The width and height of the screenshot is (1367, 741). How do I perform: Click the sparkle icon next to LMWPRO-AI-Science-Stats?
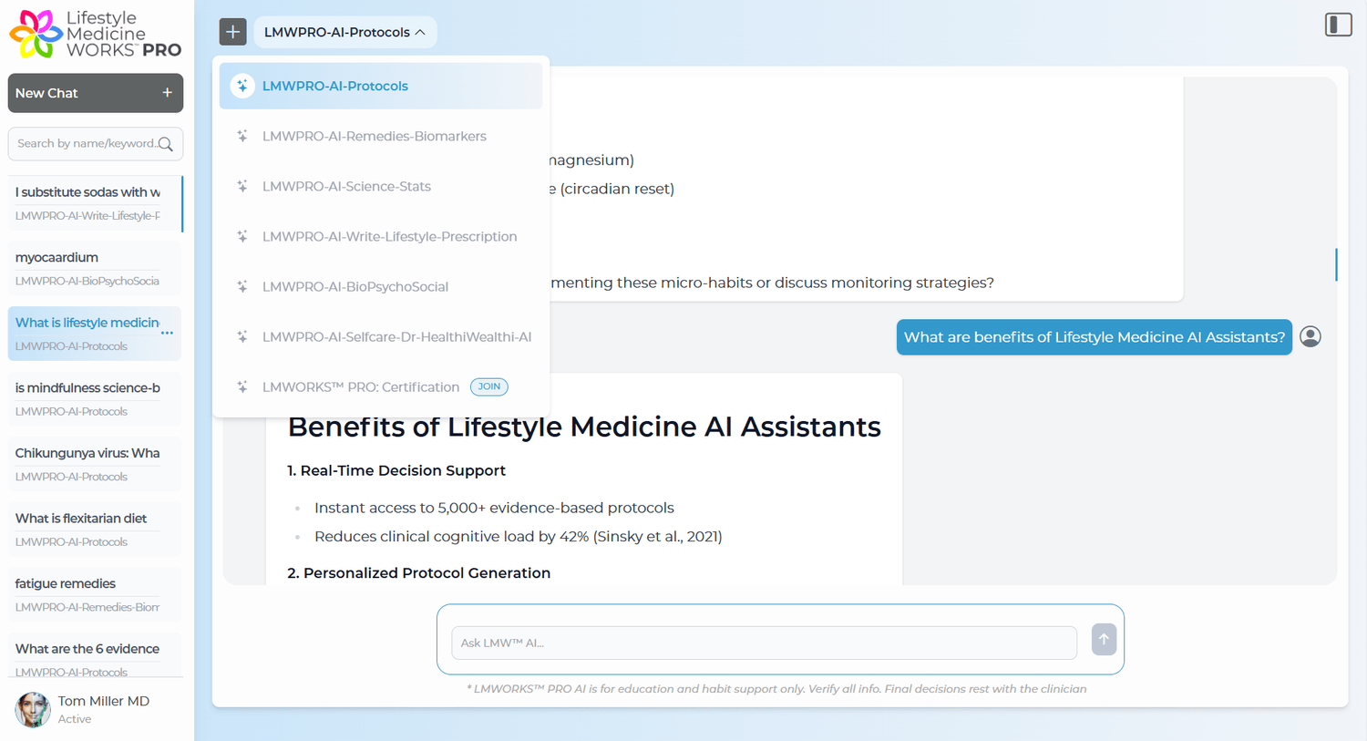pos(242,186)
